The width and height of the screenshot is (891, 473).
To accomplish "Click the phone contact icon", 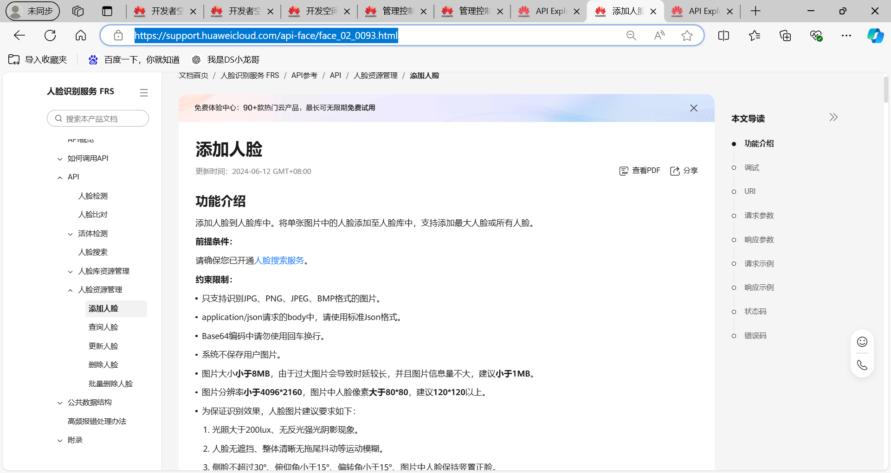I will click(862, 365).
